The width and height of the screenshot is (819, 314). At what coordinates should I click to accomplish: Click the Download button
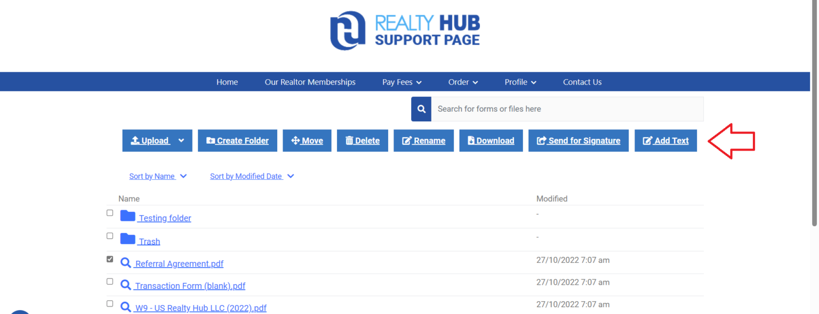pos(491,141)
